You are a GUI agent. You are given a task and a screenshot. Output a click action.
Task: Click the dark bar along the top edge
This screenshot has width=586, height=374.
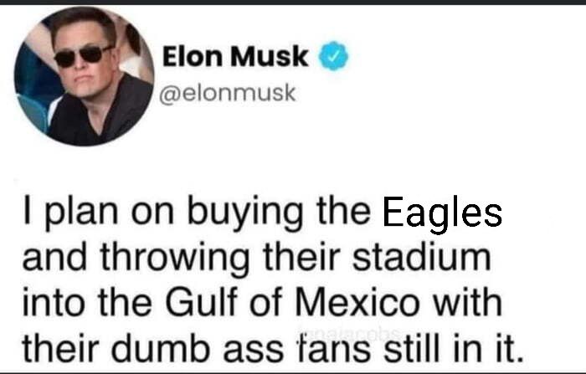click(x=293, y=3)
